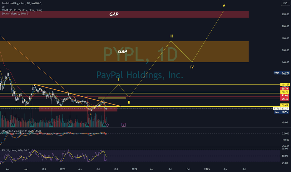Select the GAP text on orange zone
Image resolution: width=291 pixels, height=172 pixels.
pos(122,52)
